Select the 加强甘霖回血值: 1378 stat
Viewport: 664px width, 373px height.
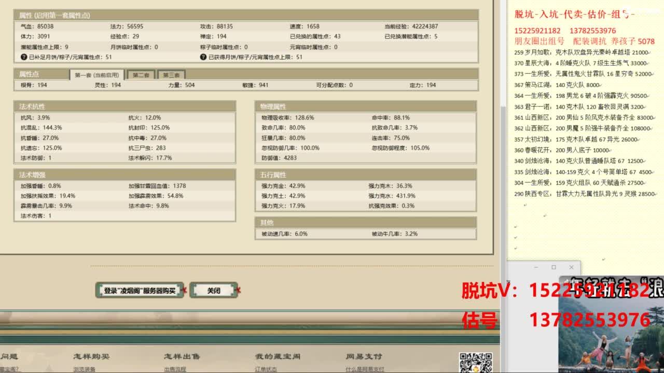[157, 186]
